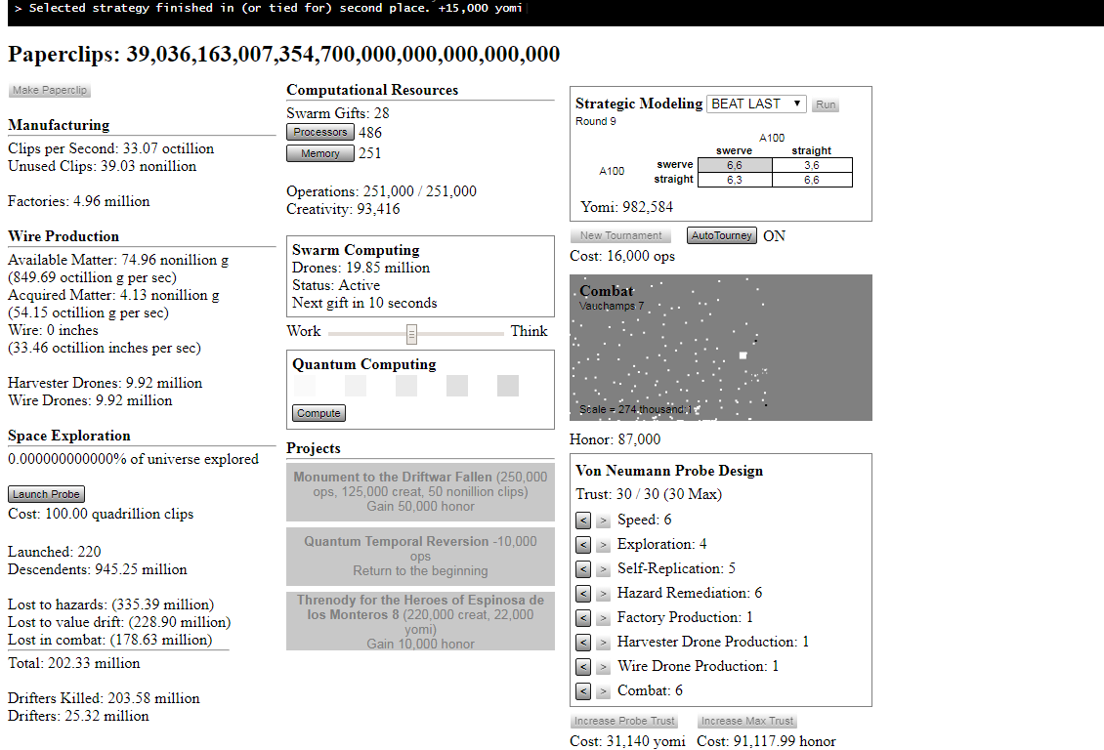
Task: Decrease Self-Replication with the left arrow
Action: tap(583, 569)
